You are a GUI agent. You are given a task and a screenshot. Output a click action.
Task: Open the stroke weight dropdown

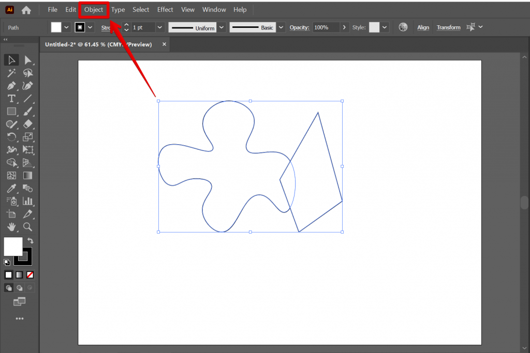point(159,27)
